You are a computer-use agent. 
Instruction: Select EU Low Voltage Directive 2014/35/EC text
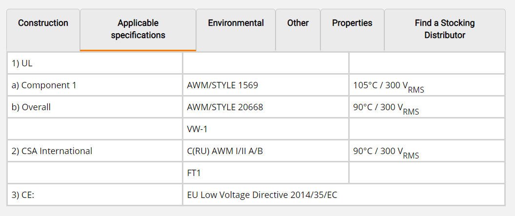[x=262, y=195]
